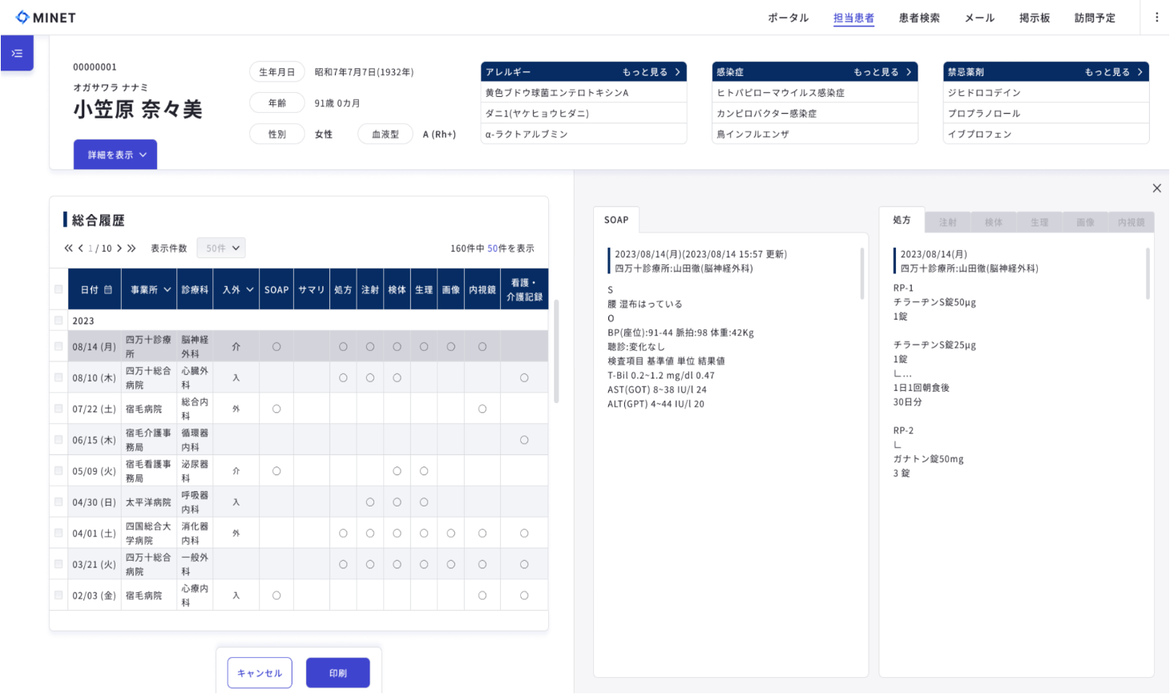
Task: Switch to the 注射 tab
Action: tap(947, 222)
